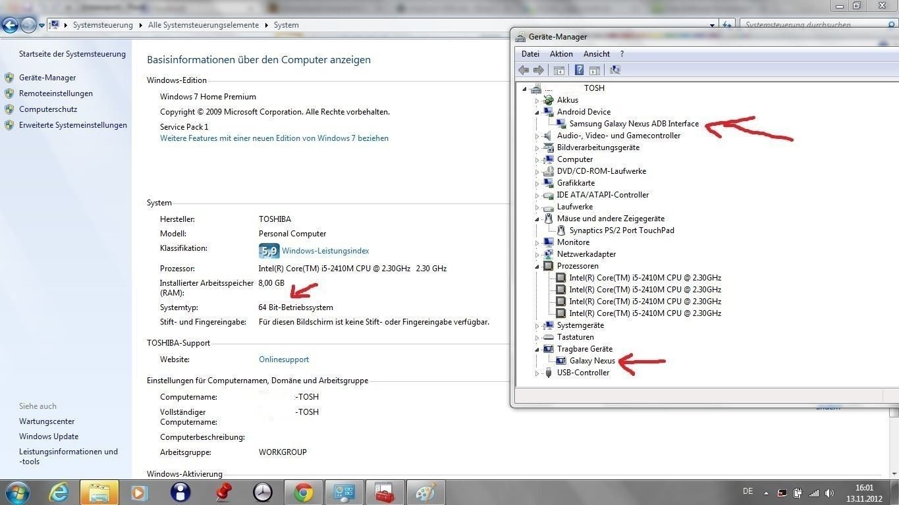Collapse the Android Device category
Viewport: 899px width, 505px height.
click(x=537, y=113)
